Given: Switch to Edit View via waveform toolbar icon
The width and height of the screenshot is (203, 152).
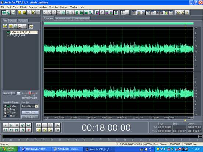Looking at the screenshot, I should [4, 12].
